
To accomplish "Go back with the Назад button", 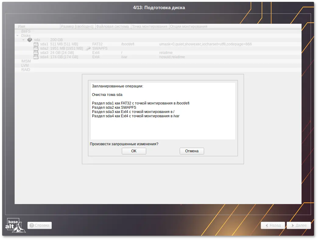I will point(273,225).
